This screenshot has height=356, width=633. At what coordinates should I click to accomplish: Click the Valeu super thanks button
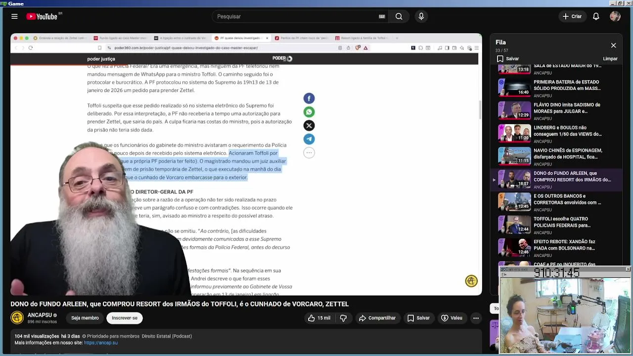(x=452, y=318)
